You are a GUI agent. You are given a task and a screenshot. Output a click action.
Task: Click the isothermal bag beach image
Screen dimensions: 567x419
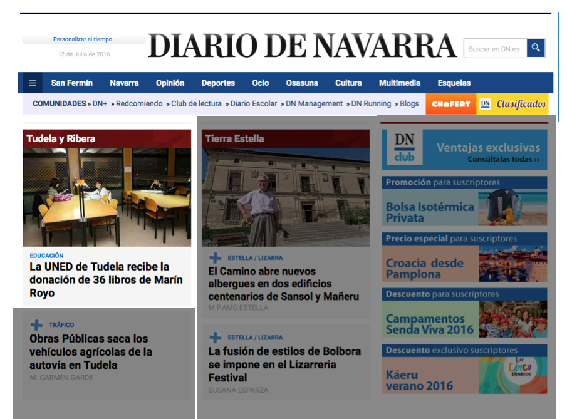click(x=512, y=207)
